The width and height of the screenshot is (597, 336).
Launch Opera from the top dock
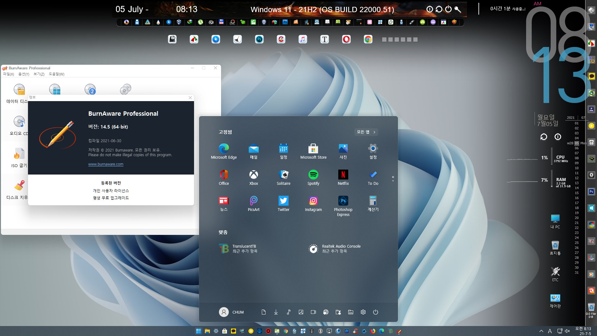[x=346, y=39]
